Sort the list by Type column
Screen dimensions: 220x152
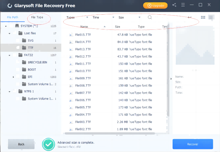point(141,27)
